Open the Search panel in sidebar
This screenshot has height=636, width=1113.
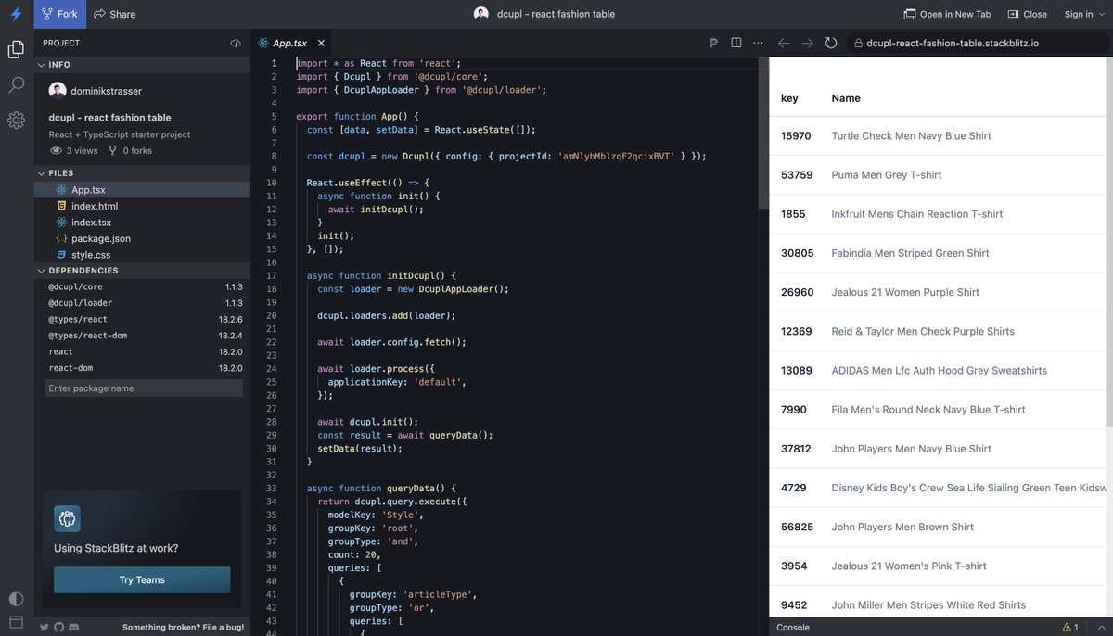point(16,84)
